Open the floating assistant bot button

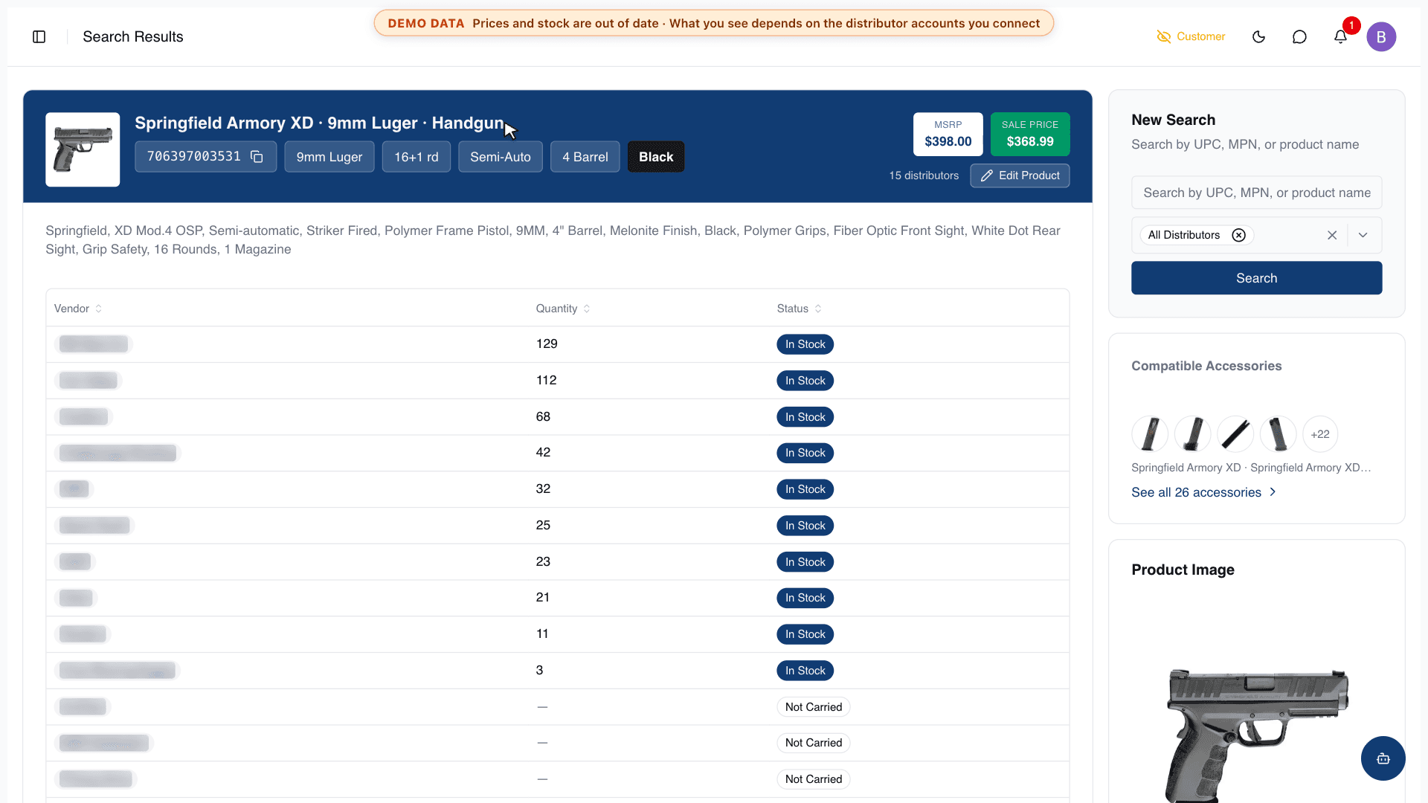tap(1383, 758)
